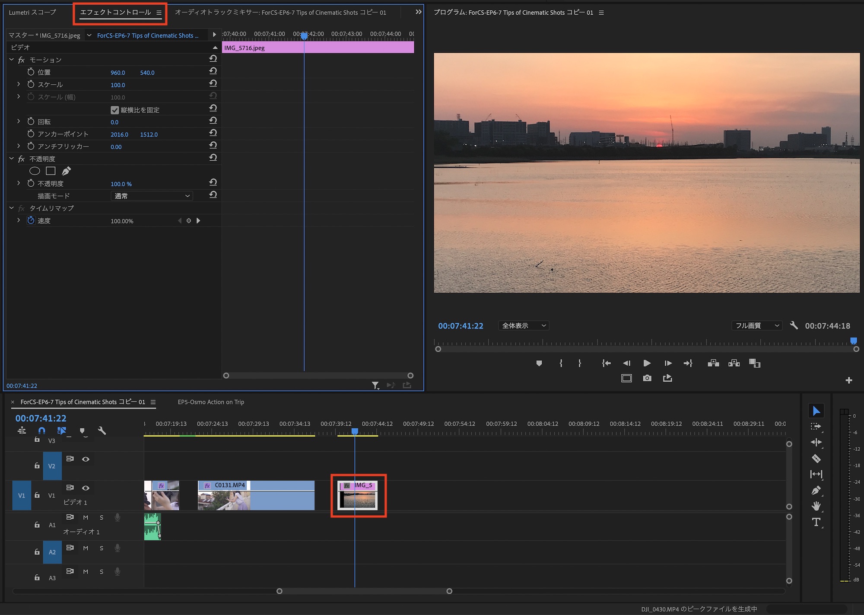This screenshot has height=615, width=864.
Task: Select the Razor tool in toolbar
Action: click(816, 459)
